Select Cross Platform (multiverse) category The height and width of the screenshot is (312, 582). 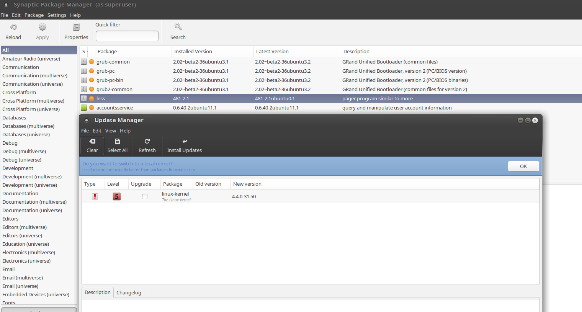39,101
